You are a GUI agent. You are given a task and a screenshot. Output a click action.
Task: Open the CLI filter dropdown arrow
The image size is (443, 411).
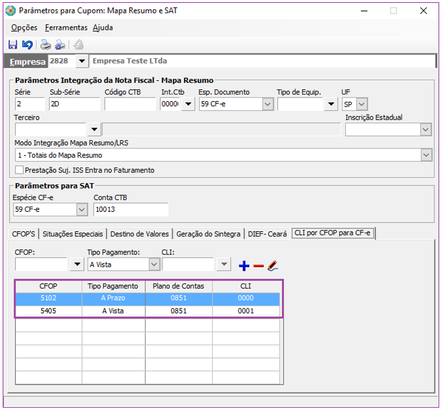(x=224, y=264)
